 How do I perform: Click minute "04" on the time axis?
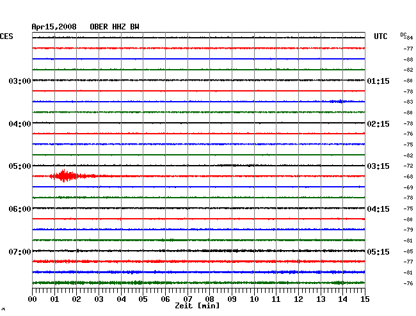pyautogui.click(x=121, y=299)
